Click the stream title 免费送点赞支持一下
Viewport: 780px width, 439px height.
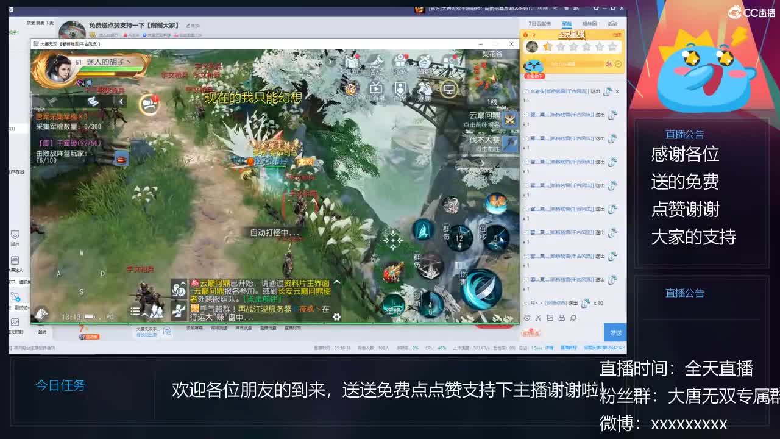135,25
